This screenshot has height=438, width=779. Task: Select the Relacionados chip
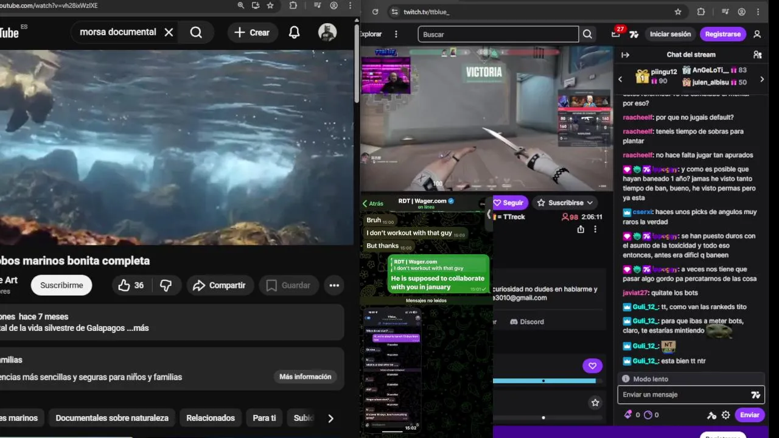pyautogui.click(x=211, y=418)
